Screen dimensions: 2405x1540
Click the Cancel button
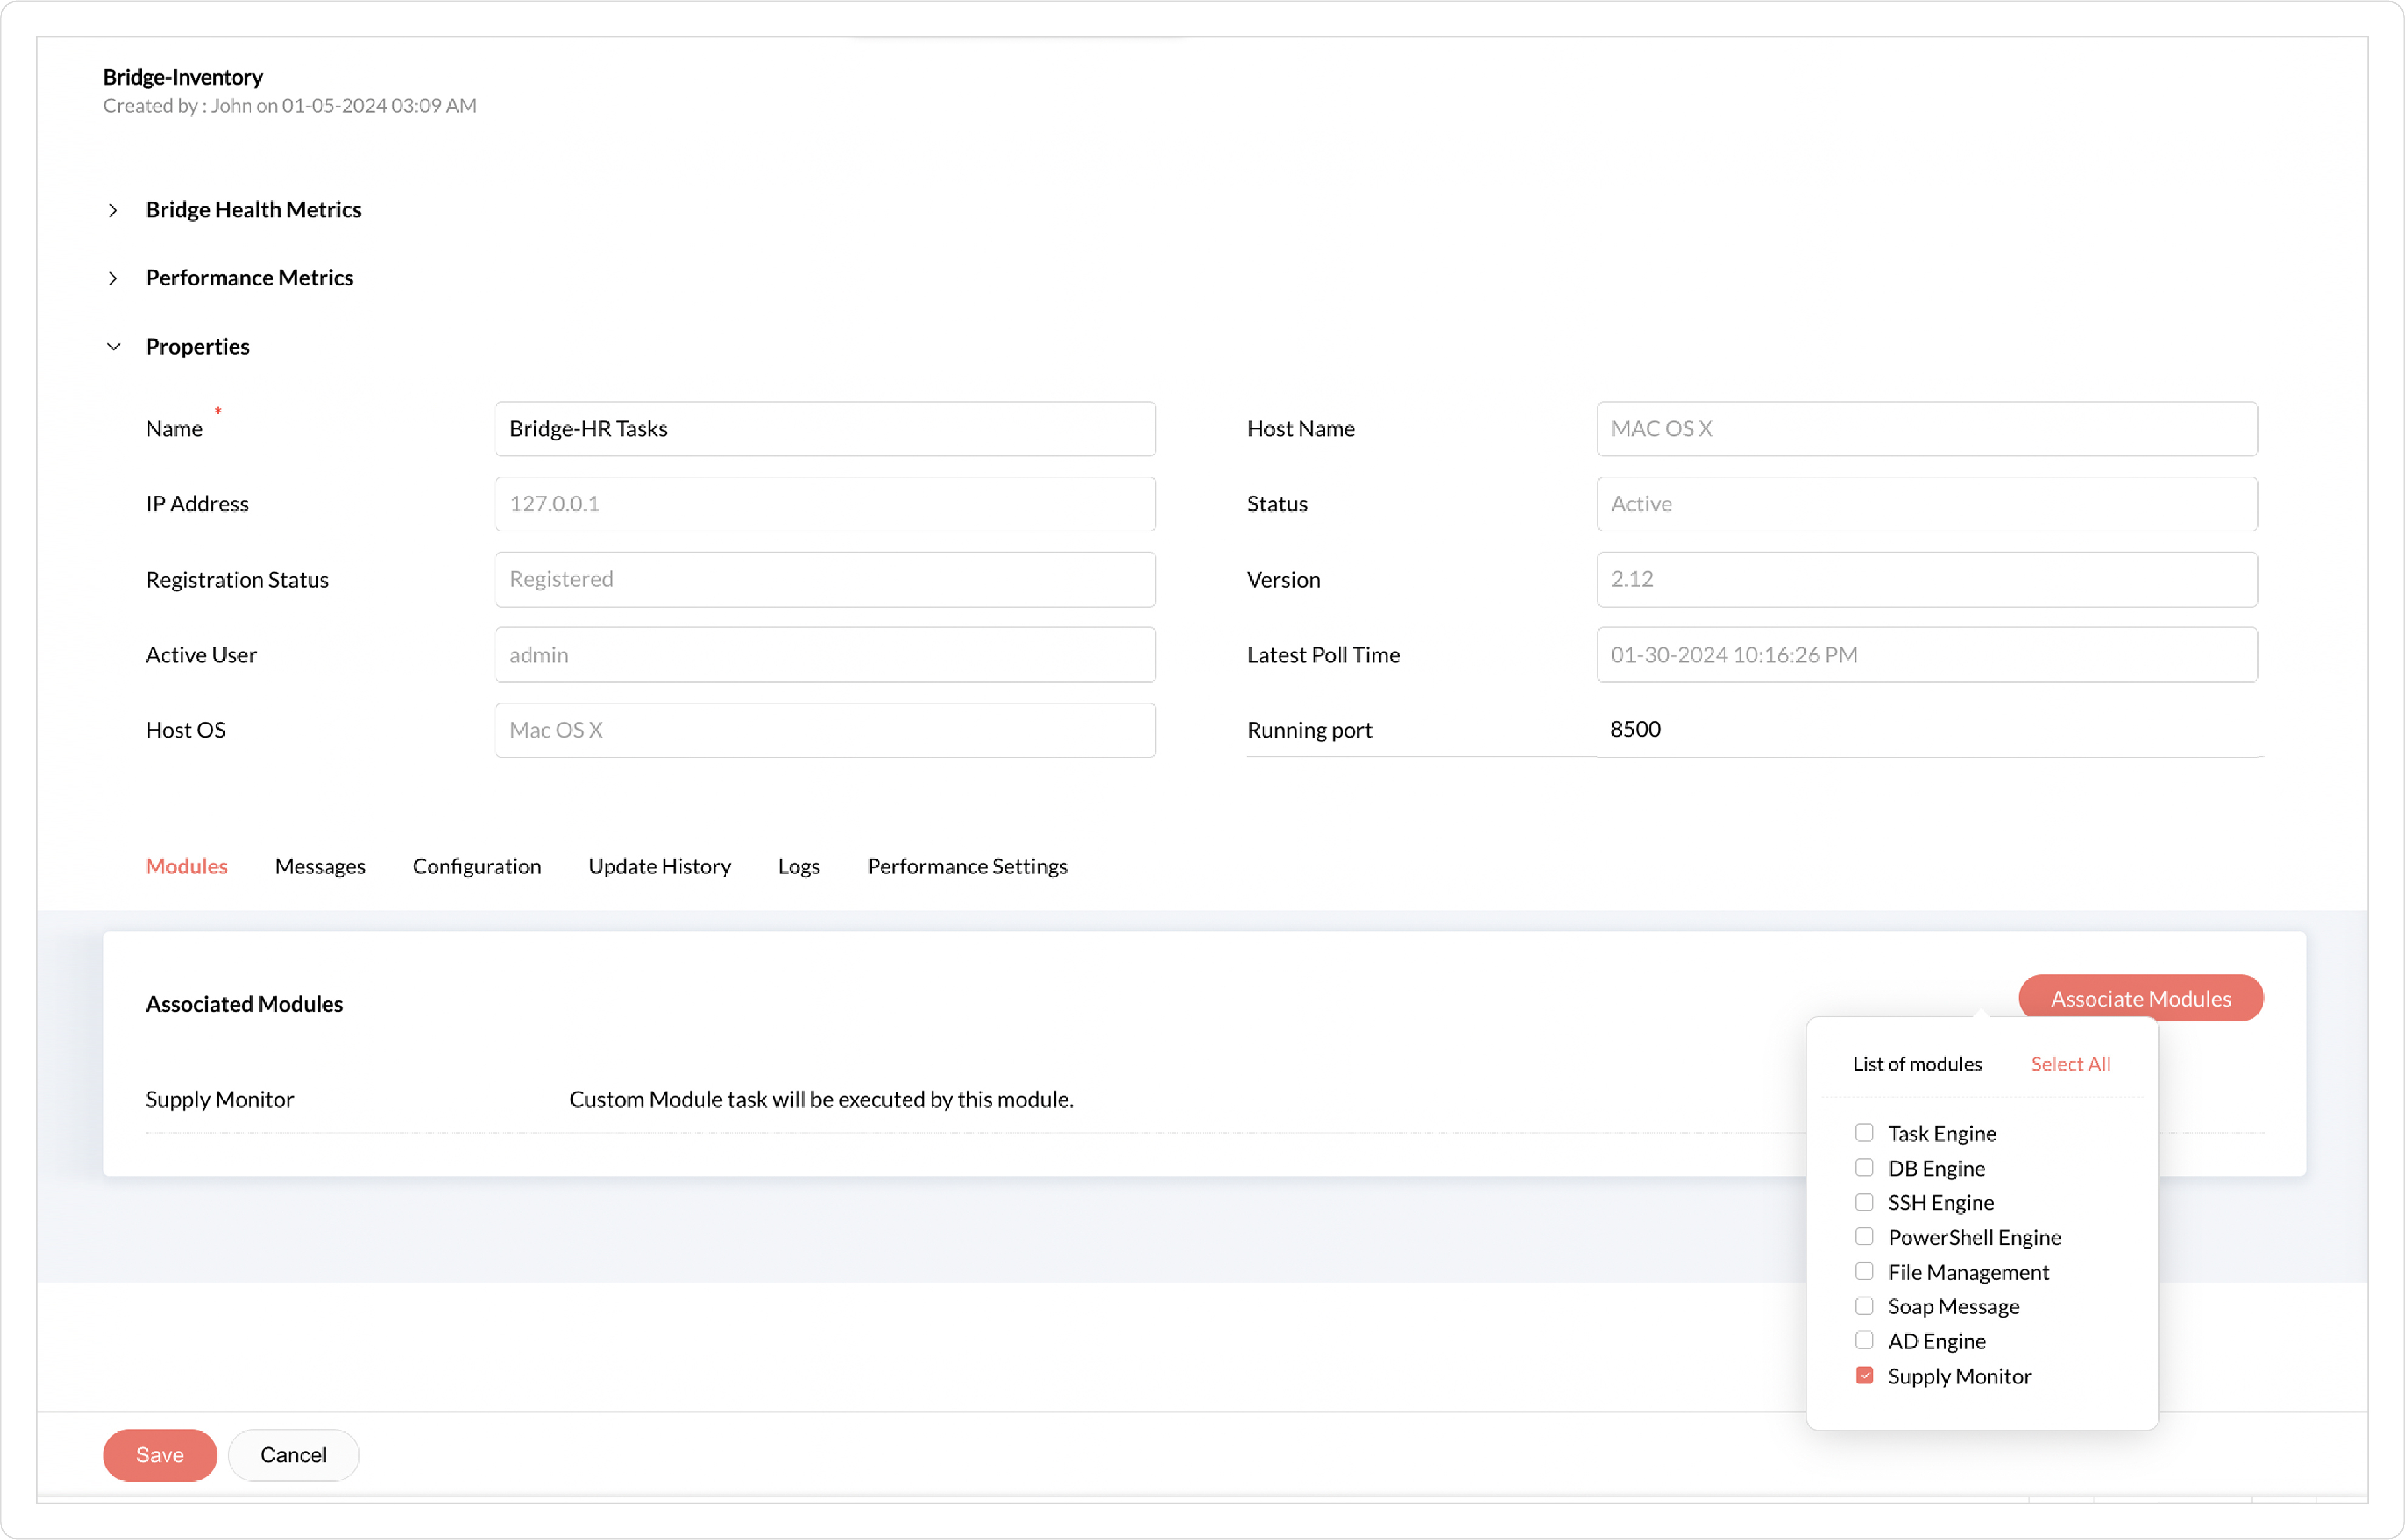pos(293,1455)
